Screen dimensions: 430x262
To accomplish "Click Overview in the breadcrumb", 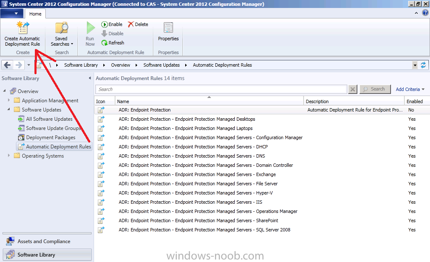I will pos(121,65).
